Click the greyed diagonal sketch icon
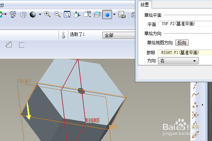212x141 pixels. [8, 44]
